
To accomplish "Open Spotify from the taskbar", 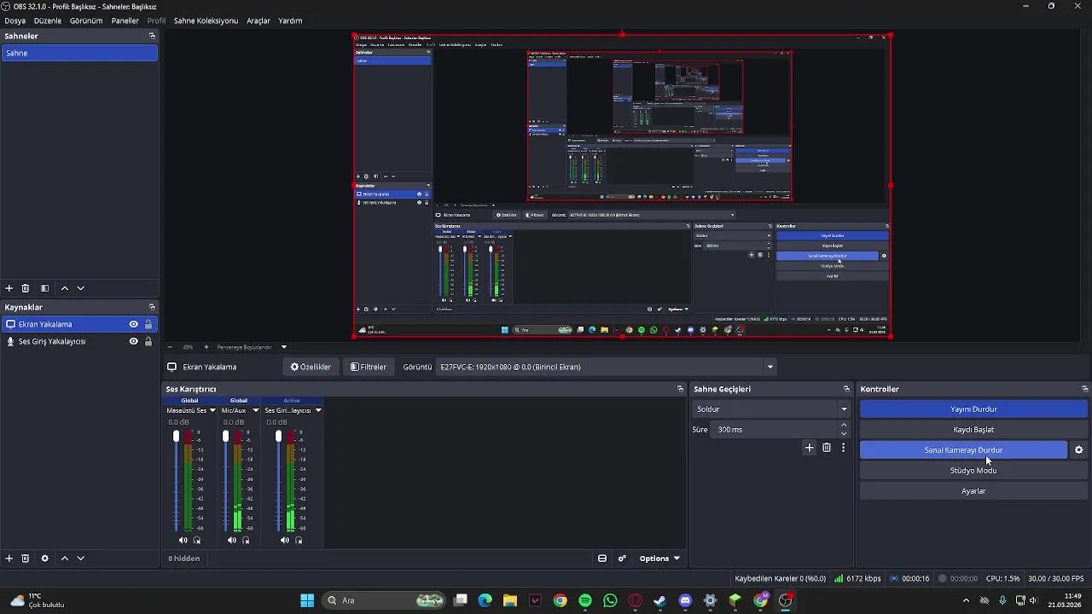I will pos(584,600).
